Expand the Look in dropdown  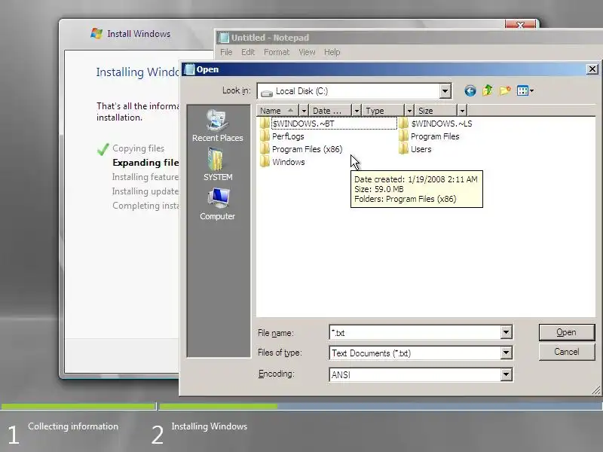pyautogui.click(x=445, y=91)
